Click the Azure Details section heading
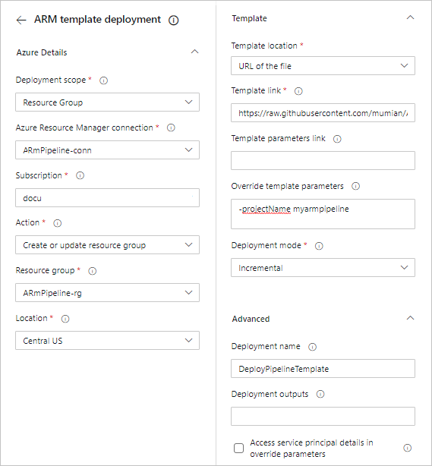This screenshot has width=432, height=466. point(42,52)
